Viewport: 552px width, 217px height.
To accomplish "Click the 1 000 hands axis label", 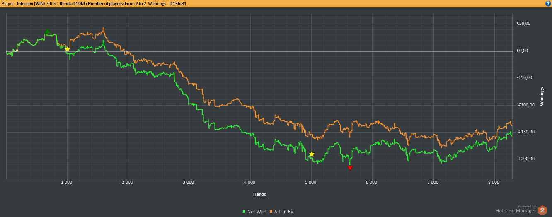I will [x=67, y=182].
